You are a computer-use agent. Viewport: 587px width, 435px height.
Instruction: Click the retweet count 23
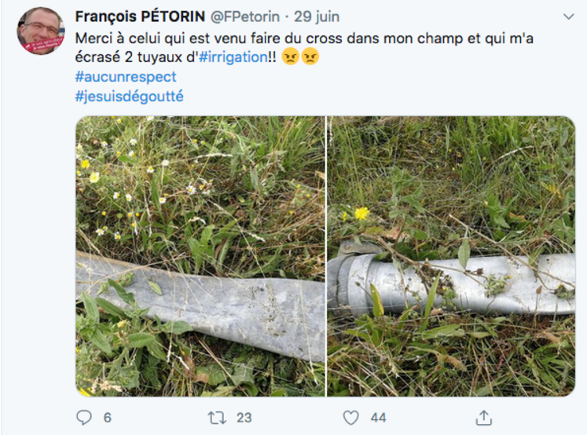tap(245, 418)
